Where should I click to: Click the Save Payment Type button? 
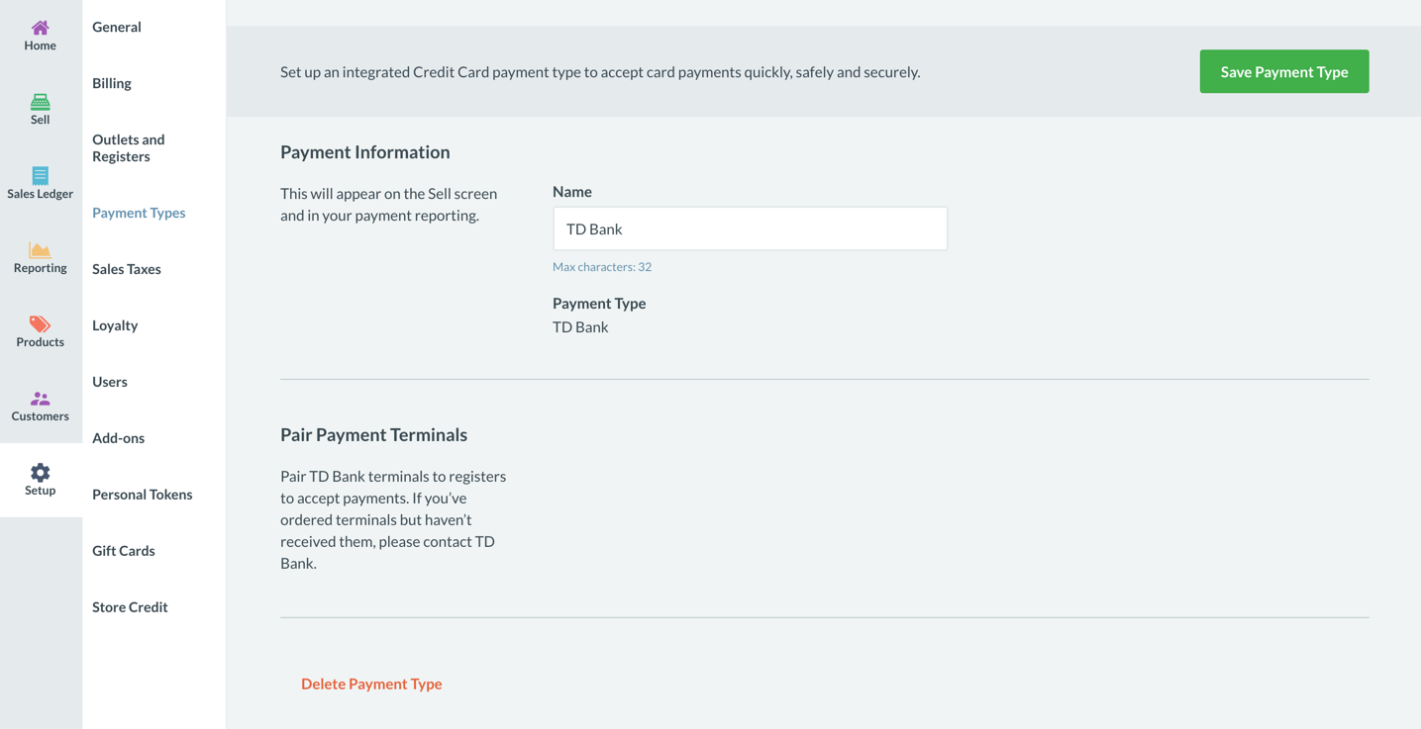[x=1284, y=71]
